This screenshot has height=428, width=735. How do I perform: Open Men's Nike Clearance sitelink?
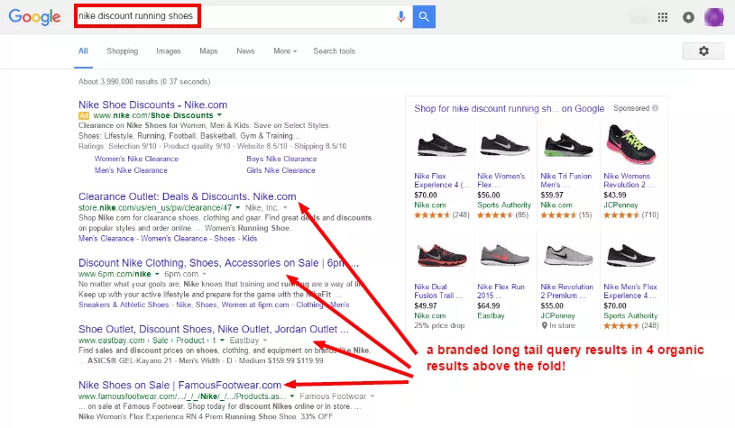131,170
